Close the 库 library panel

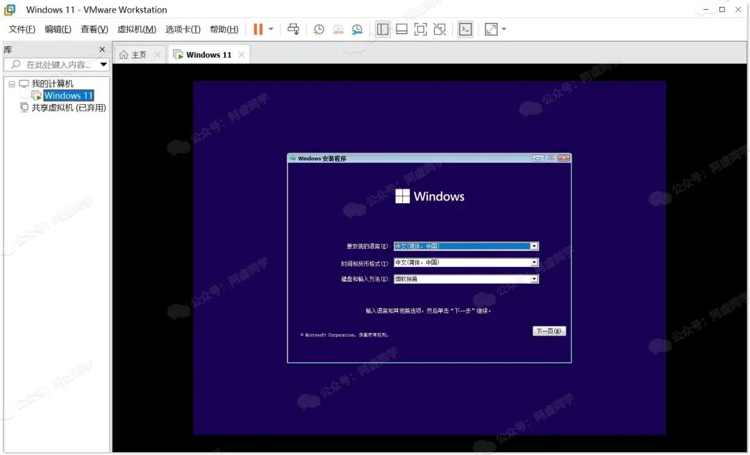pos(102,49)
